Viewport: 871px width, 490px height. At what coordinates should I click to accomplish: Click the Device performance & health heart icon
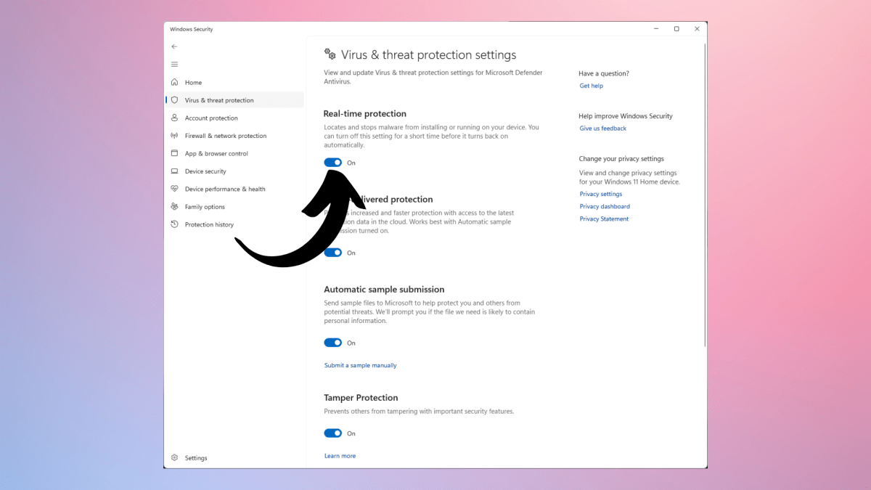(174, 189)
